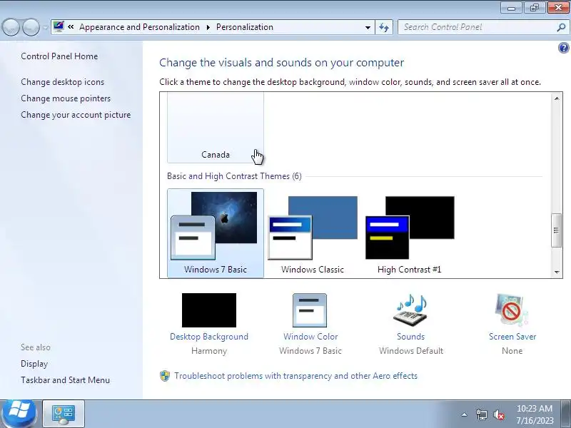Restore down the Personalization window
This screenshot has height=428, width=571.
click(x=534, y=8)
